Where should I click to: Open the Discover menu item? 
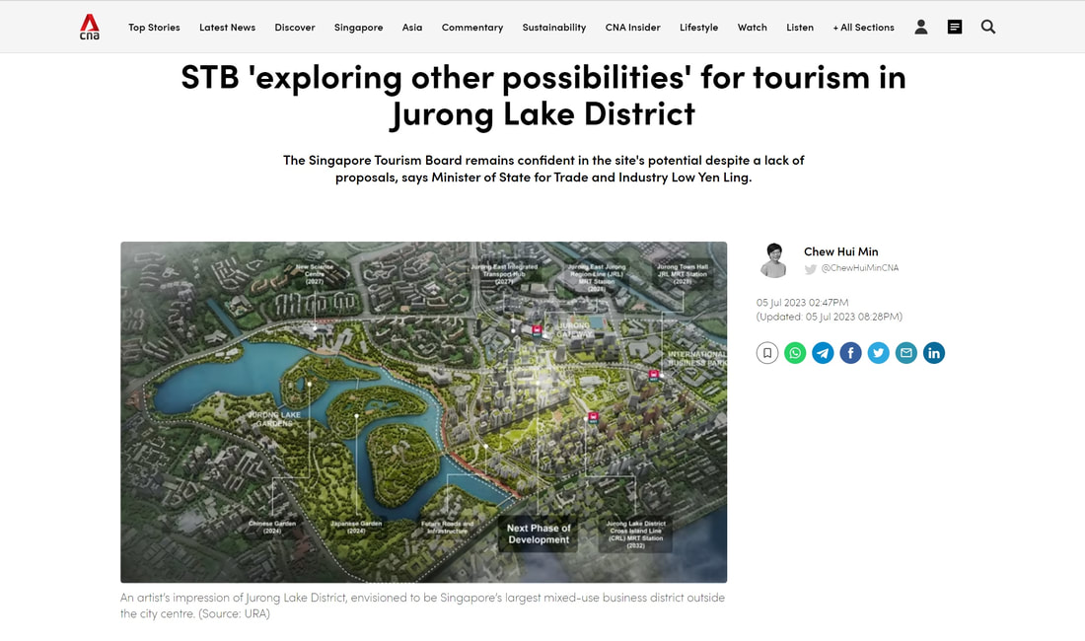295,28
